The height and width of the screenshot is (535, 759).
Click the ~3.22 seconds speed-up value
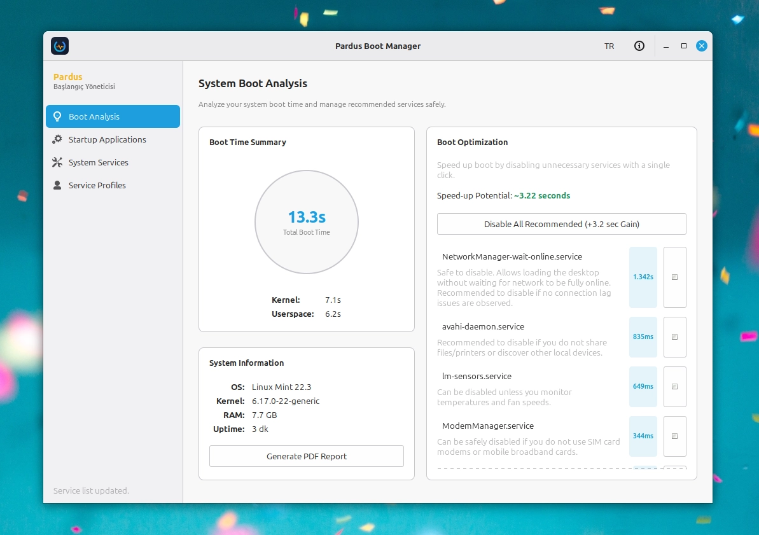point(542,195)
